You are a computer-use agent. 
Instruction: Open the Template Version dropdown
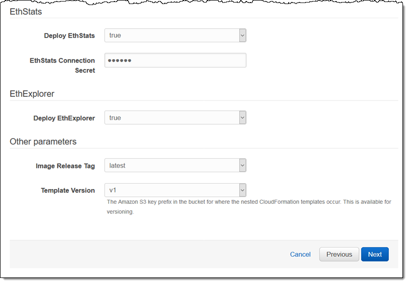174,190
